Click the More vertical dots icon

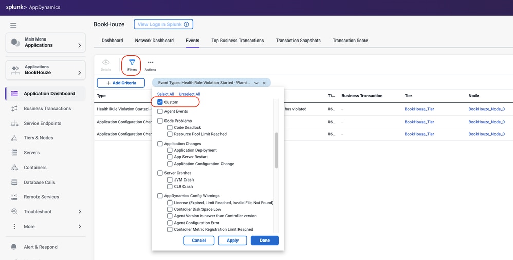tap(14, 226)
